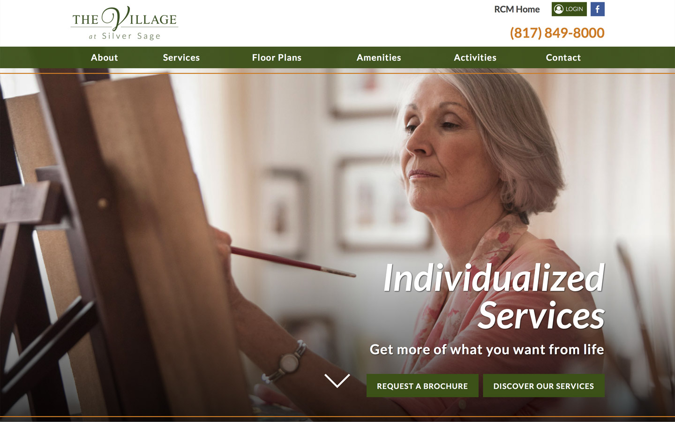Go to Floor Plans page
Viewport: 675px width, 422px height.
(277, 58)
